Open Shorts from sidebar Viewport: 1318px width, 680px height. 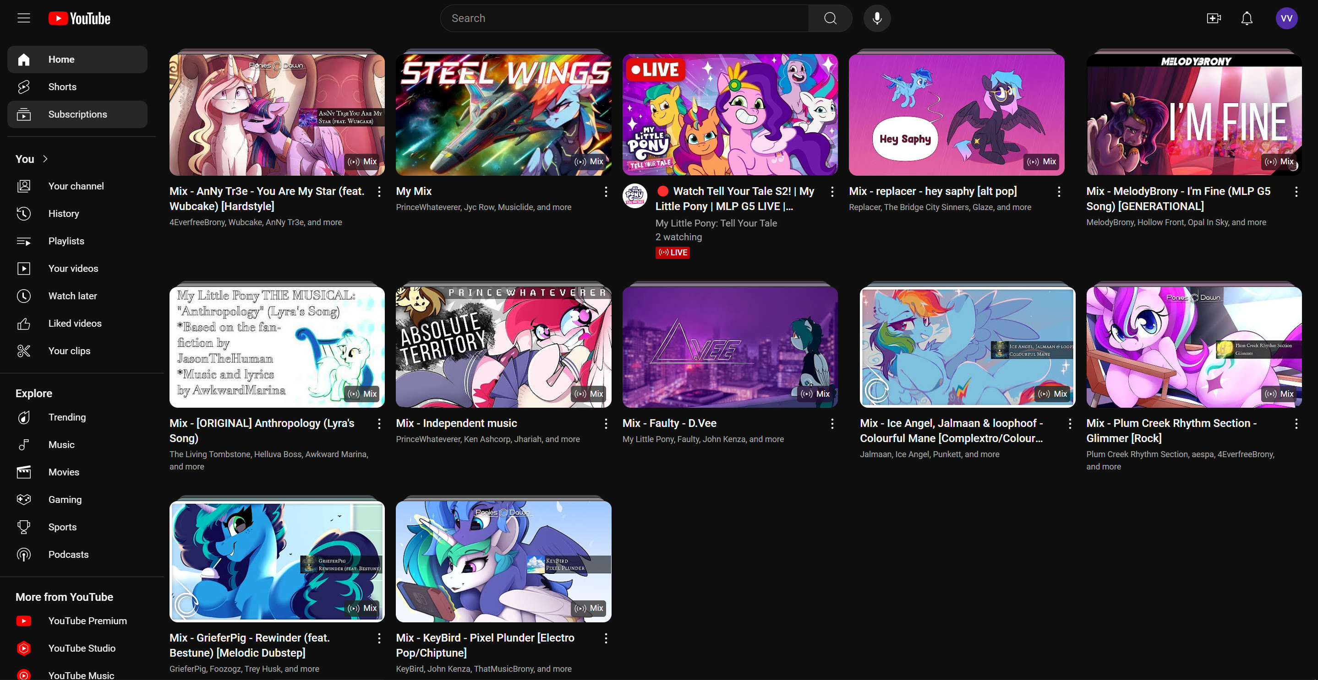[77, 87]
